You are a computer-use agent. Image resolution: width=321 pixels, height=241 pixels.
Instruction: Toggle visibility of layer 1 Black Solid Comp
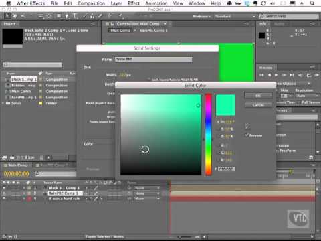click(4, 188)
